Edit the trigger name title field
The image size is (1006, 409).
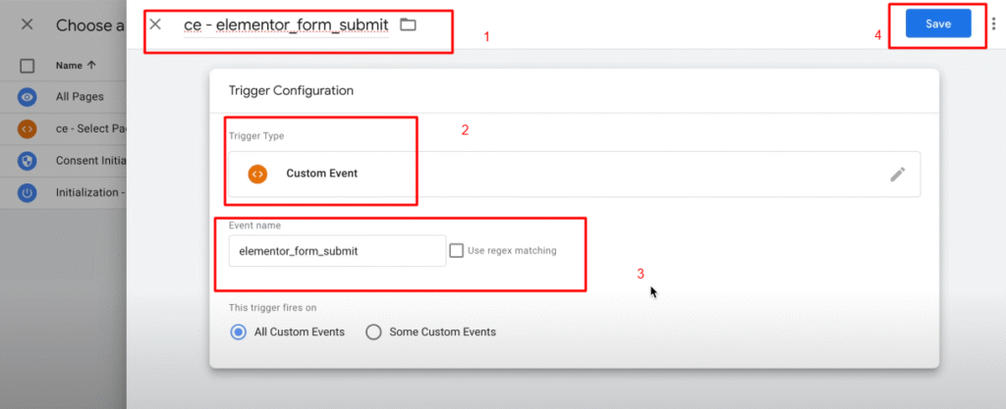point(285,24)
